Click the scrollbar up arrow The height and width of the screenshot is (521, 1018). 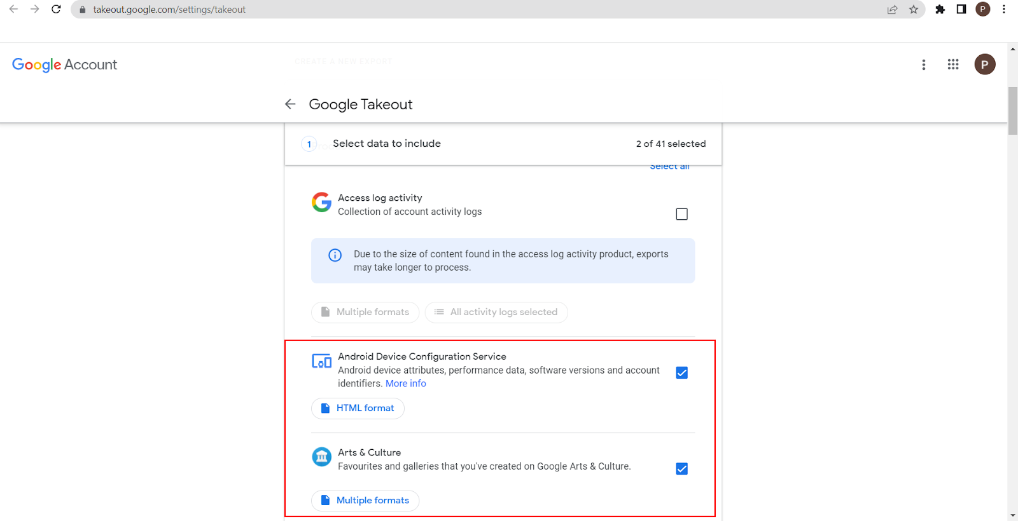pos(1013,48)
